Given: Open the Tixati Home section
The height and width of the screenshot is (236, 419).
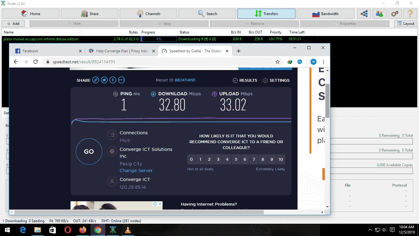Looking at the screenshot, I should coord(31,14).
